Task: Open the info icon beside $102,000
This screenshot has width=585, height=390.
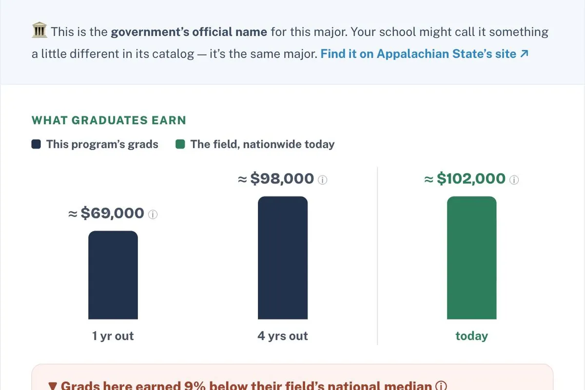Action: [514, 180]
